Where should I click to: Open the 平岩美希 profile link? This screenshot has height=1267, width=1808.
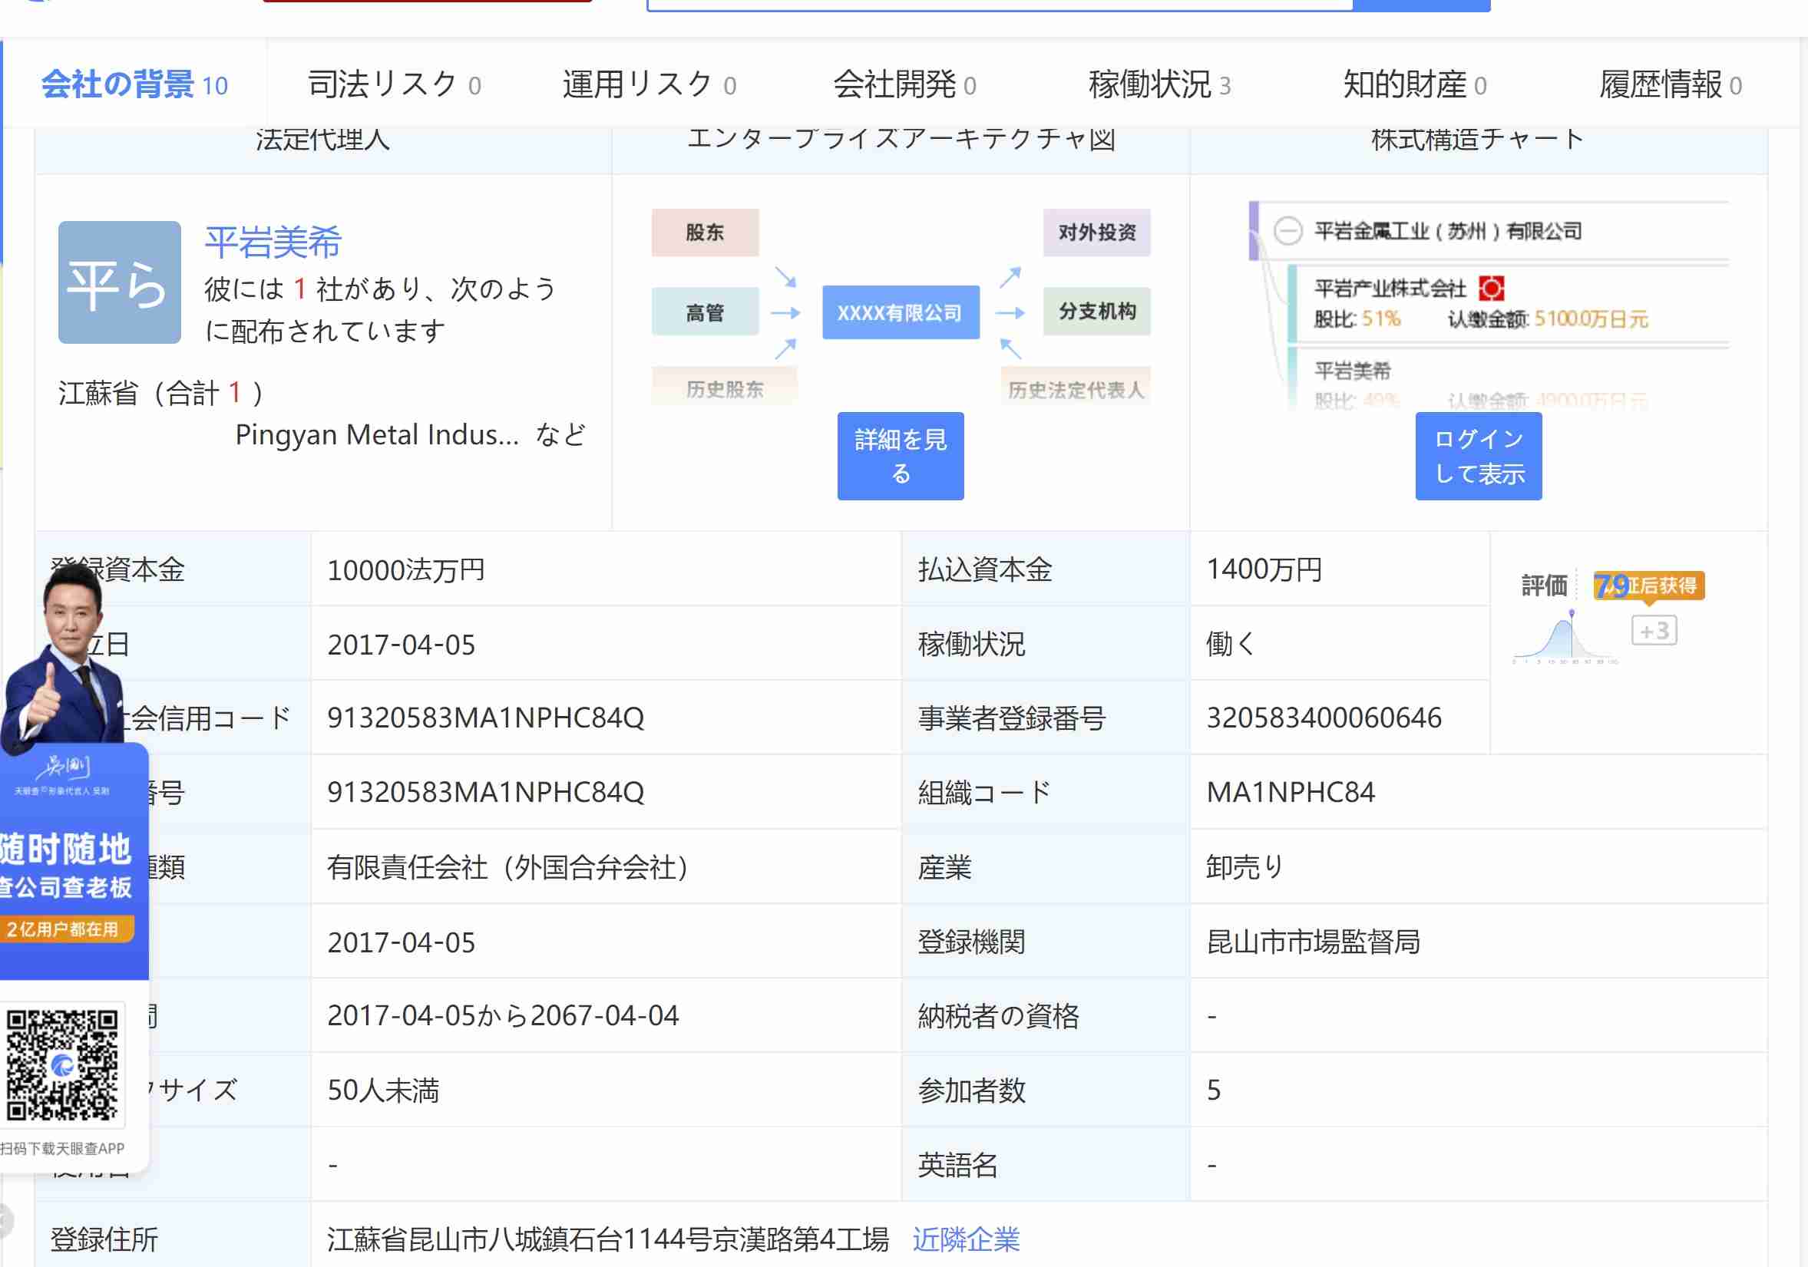(273, 242)
